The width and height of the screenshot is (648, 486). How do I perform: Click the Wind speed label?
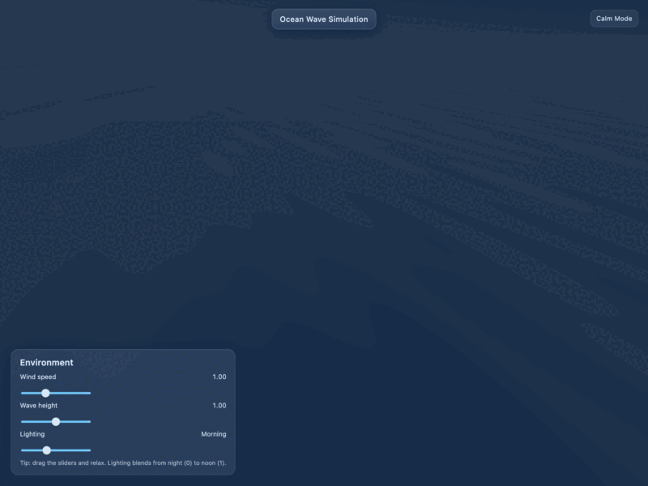pos(38,377)
